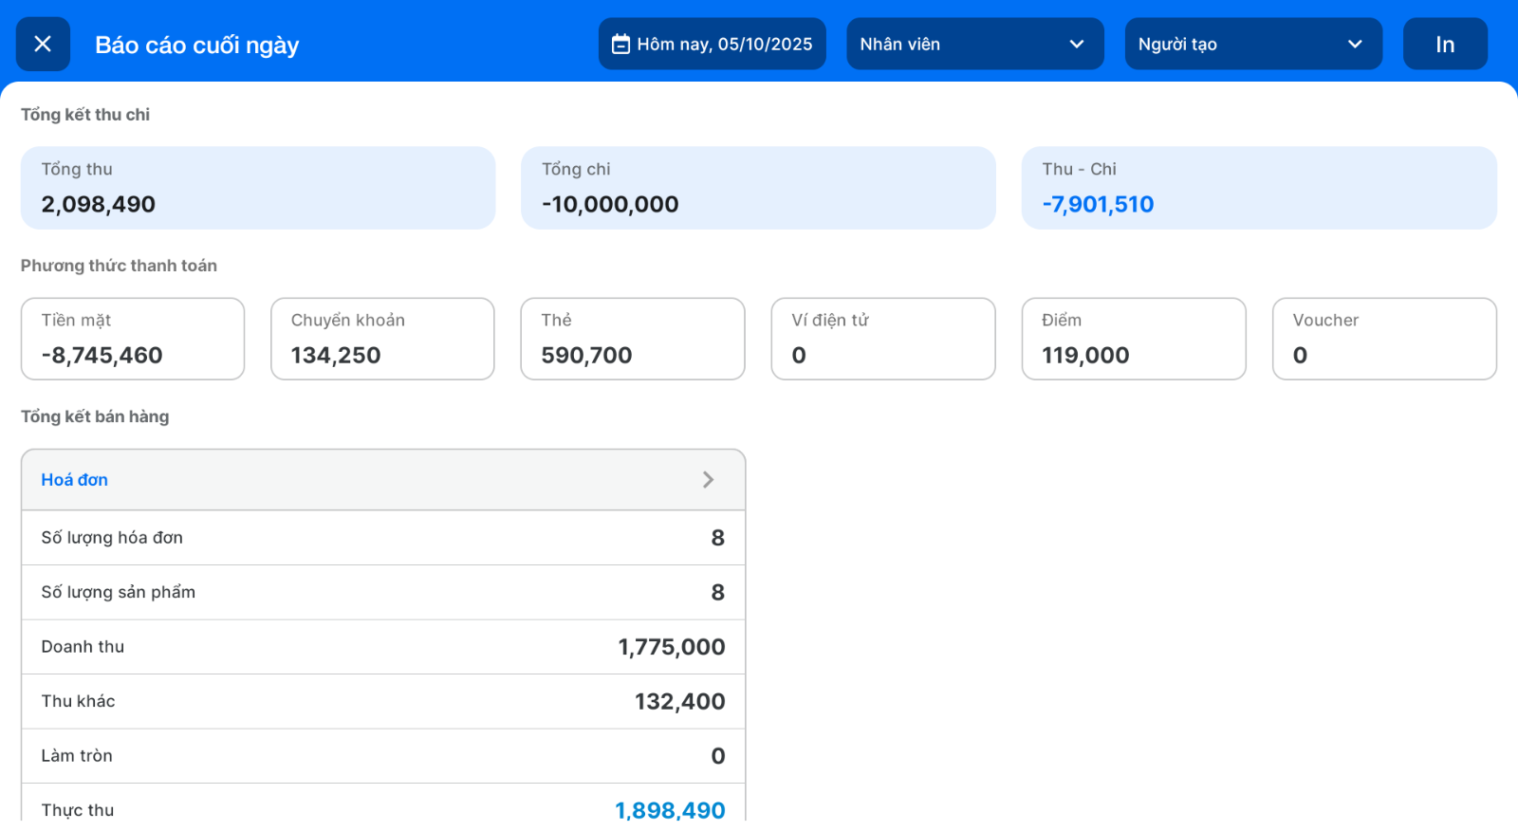Image resolution: width=1518 pixels, height=831 pixels.
Task: Click the Thực thu amount value
Action: pyautogui.click(x=670, y=809)
